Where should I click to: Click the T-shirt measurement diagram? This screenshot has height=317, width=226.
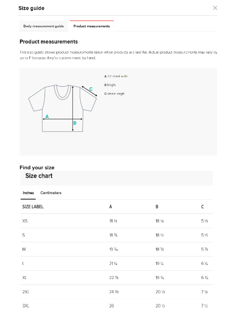[62, 108]
